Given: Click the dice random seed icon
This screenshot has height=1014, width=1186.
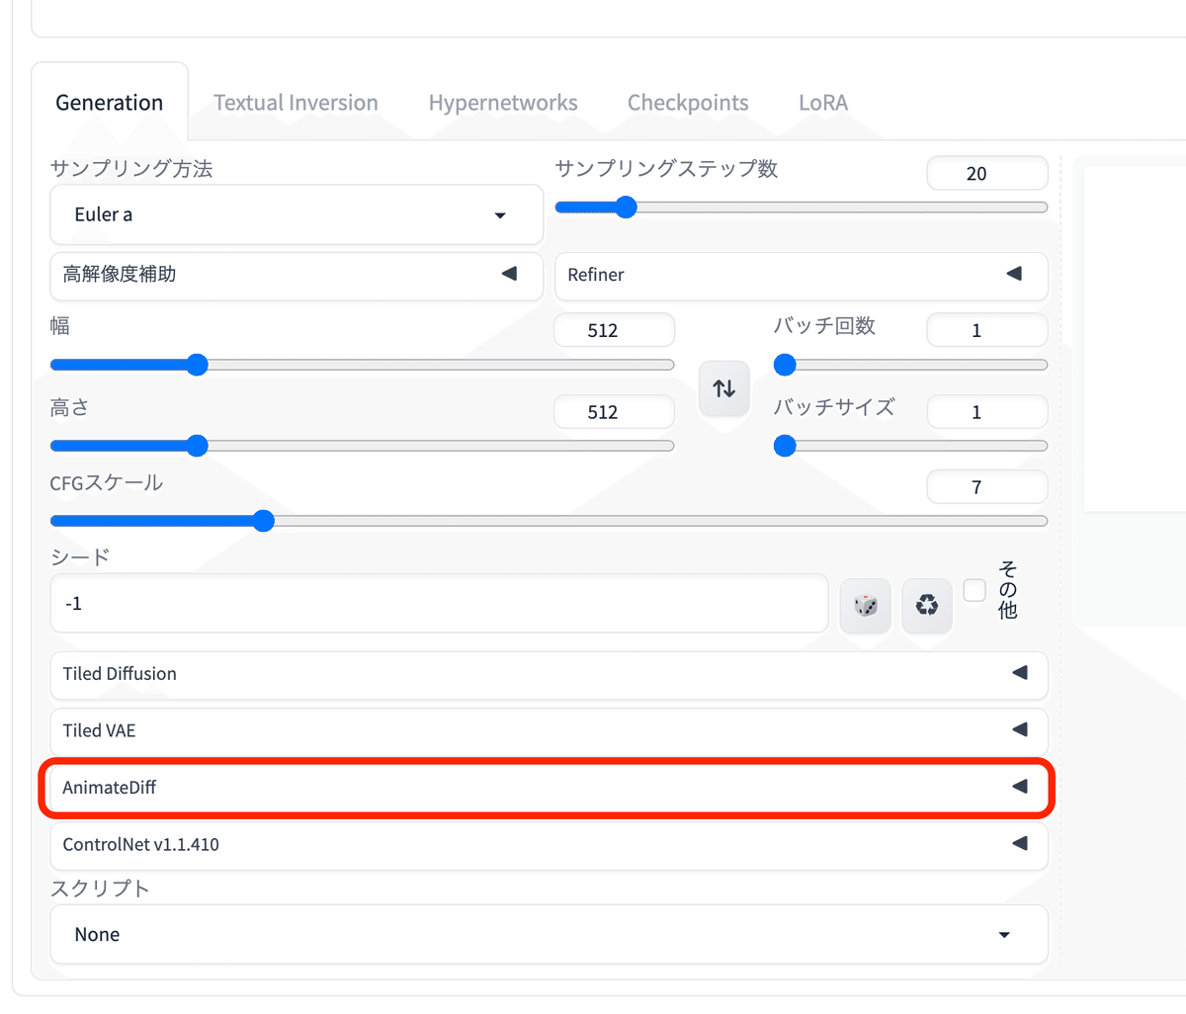Looking at the screenshot, I should tap(866, 605).
